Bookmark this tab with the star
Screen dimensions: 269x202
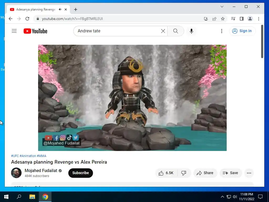223,19
